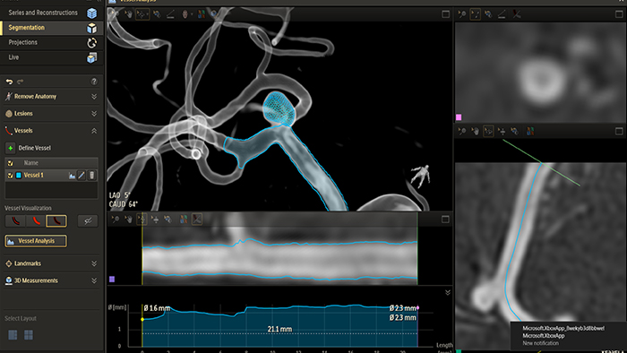The image size is (627, 353).
Task: Expand the Lesions section
Action: click(x=94, y=114)
